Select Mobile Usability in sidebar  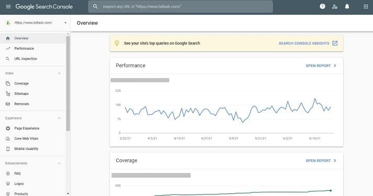point(33,149)
